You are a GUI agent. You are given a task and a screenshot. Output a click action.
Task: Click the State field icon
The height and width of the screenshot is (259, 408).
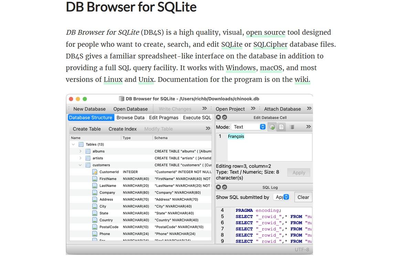click(x=95, y=213)
